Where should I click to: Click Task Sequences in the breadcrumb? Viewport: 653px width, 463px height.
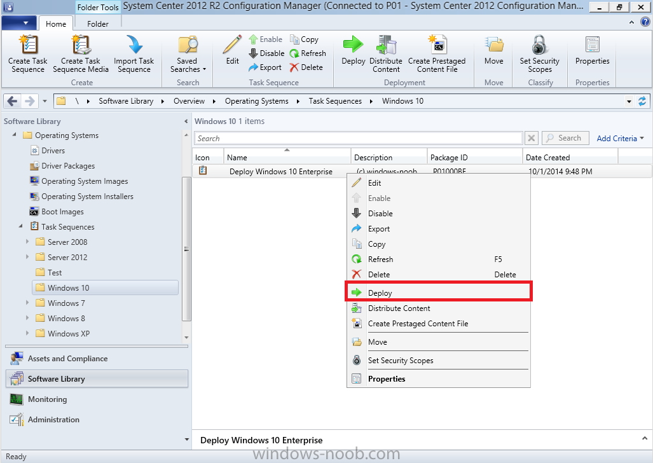tap(335, 101)
